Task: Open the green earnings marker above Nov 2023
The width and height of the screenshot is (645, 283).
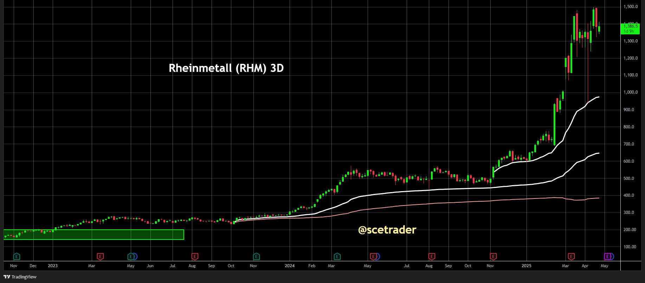Action: click(256, 256)
